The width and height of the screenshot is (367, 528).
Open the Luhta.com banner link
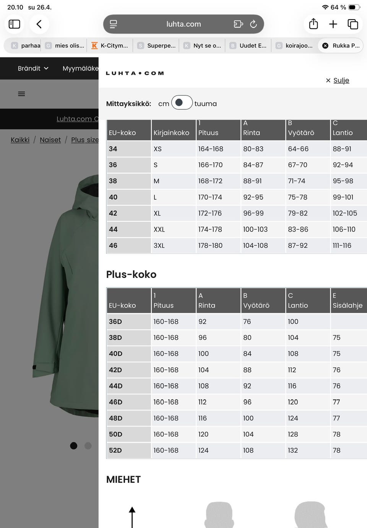pyautogui.click(x=77, y=119)
